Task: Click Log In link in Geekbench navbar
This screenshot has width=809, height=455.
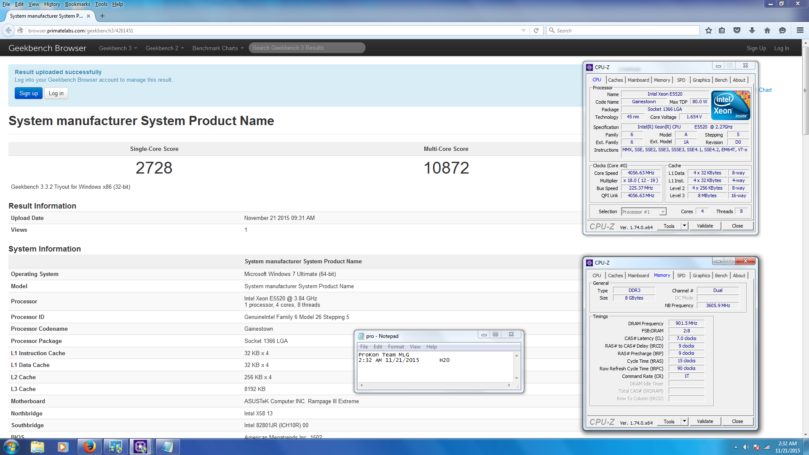Action: (x=782, y=48)
